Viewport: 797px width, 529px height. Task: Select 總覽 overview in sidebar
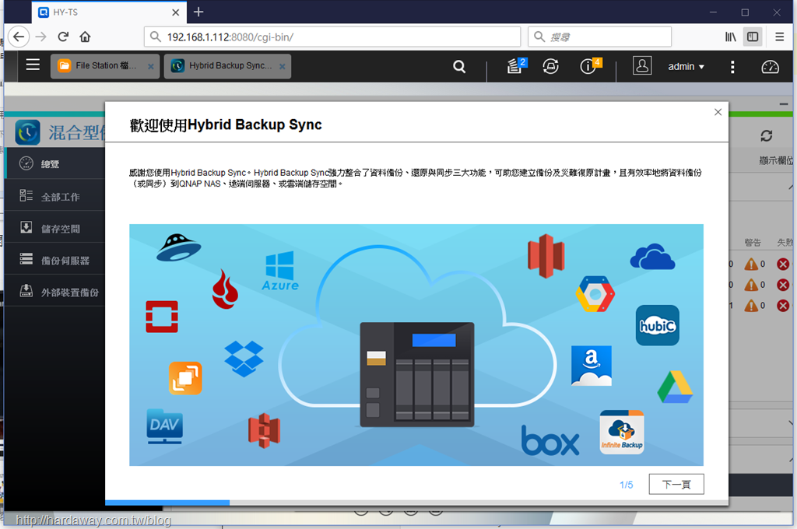[x=55, y=163]
